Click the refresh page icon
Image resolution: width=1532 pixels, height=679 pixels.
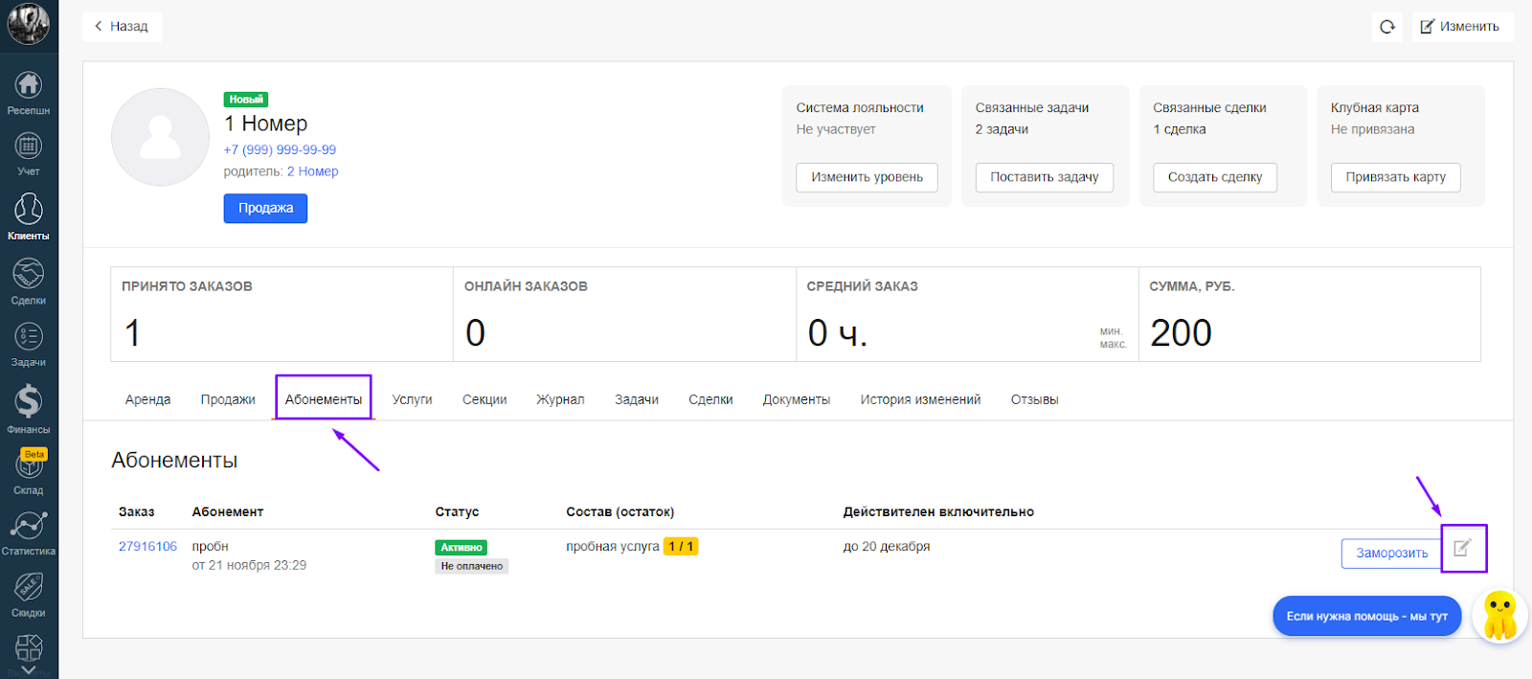pos(1386,27)
